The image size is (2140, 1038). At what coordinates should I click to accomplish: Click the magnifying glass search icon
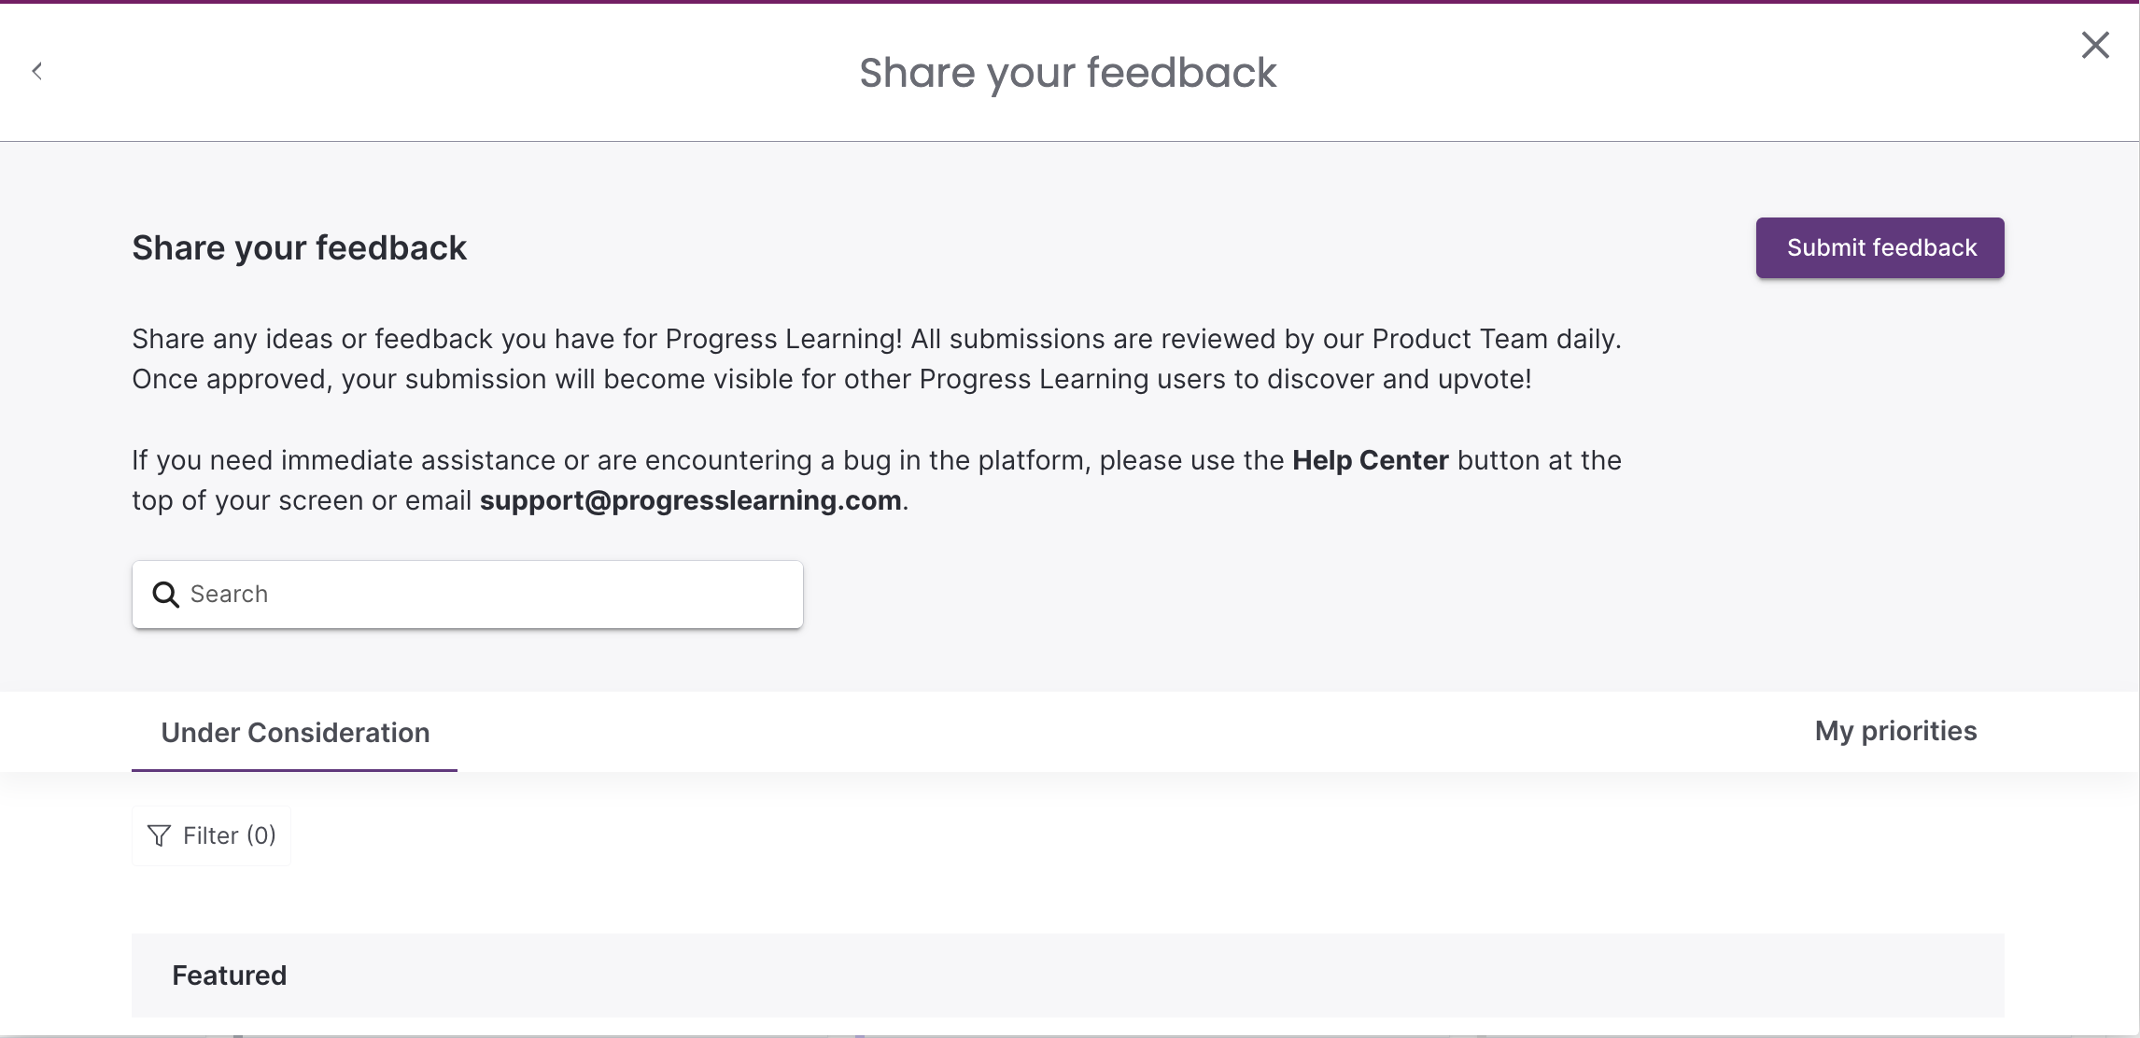tap(165, 595)
